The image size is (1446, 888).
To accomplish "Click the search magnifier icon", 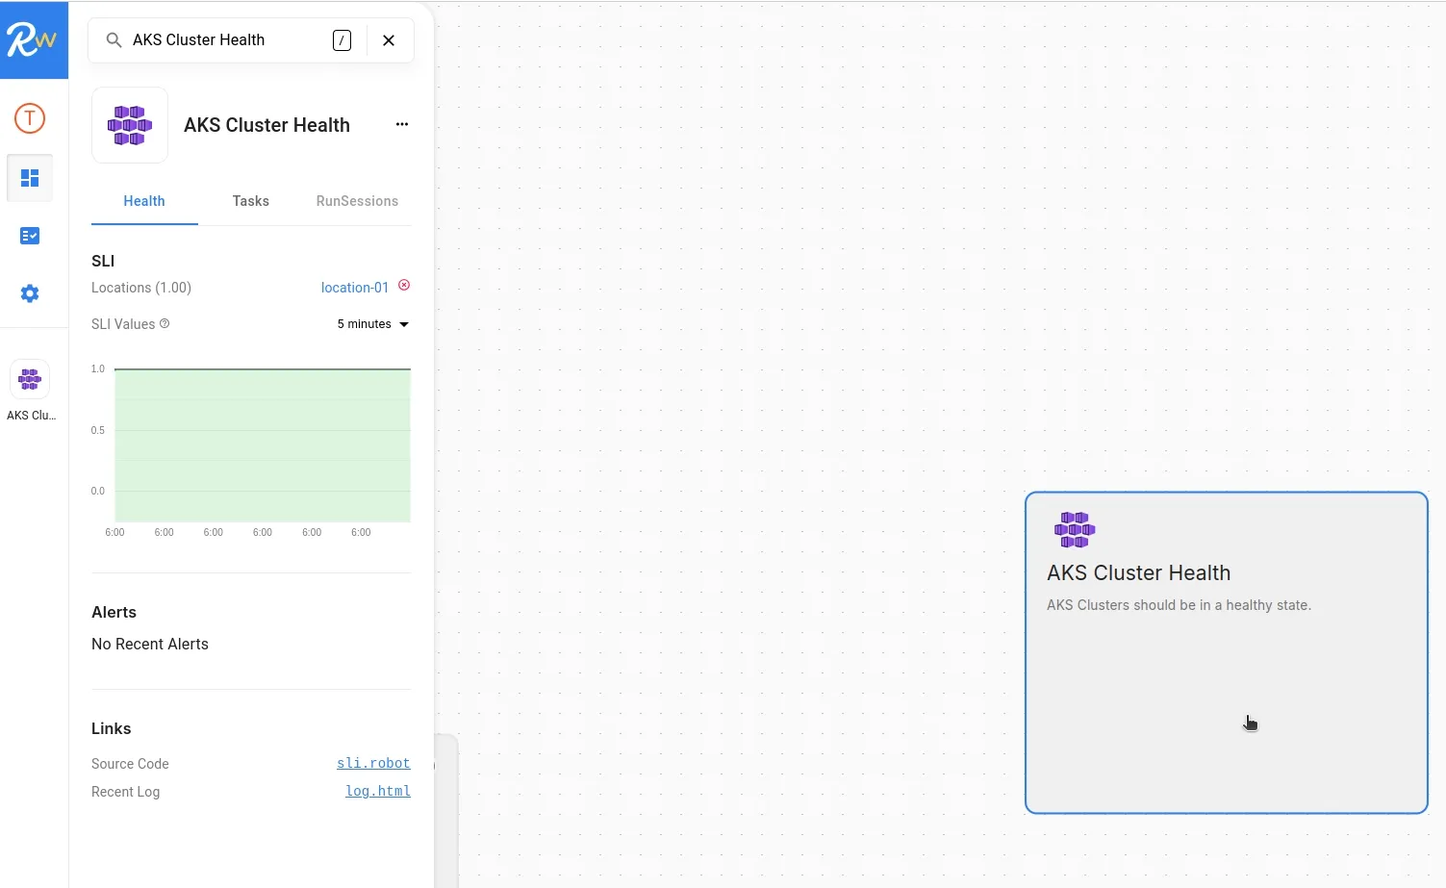I will click(113, 39).
